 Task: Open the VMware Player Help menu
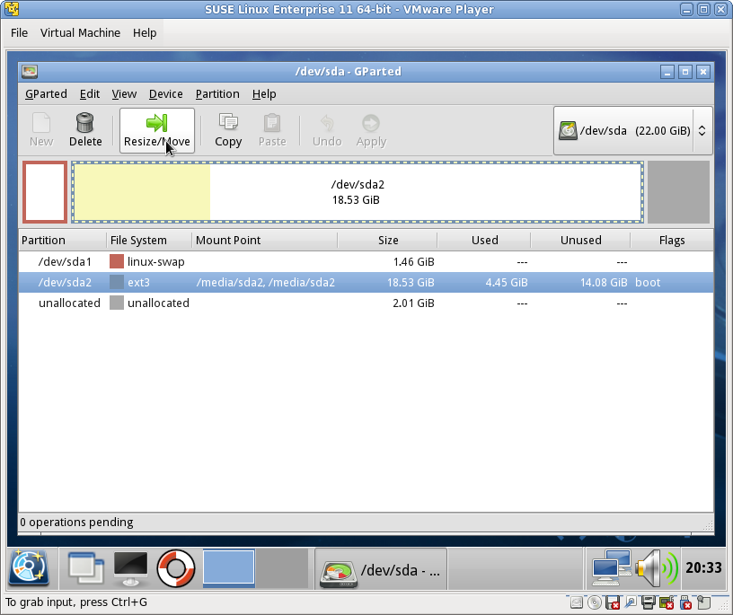coord(145,32)
